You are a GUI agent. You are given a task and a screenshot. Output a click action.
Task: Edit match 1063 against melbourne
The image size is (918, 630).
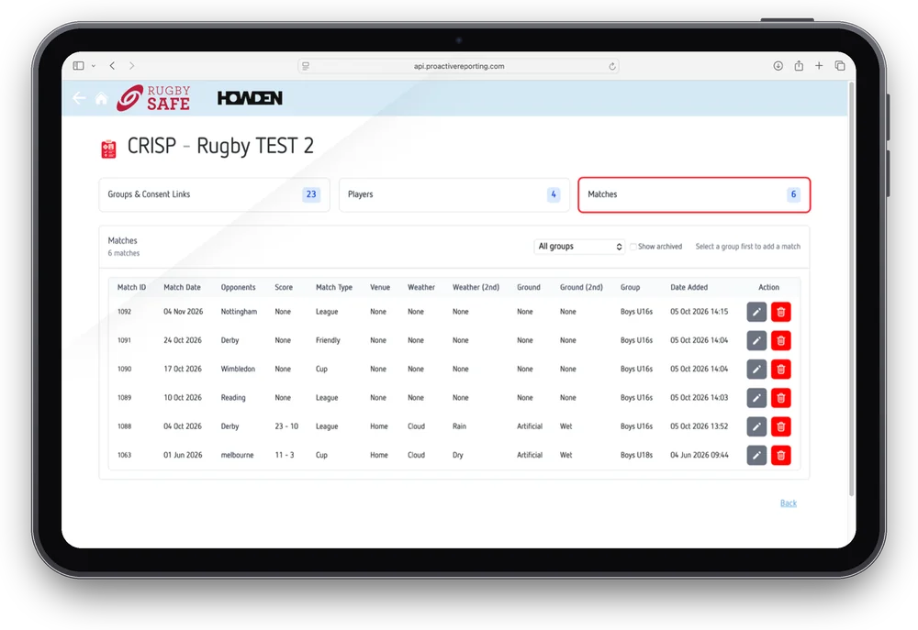coord(756,455)
